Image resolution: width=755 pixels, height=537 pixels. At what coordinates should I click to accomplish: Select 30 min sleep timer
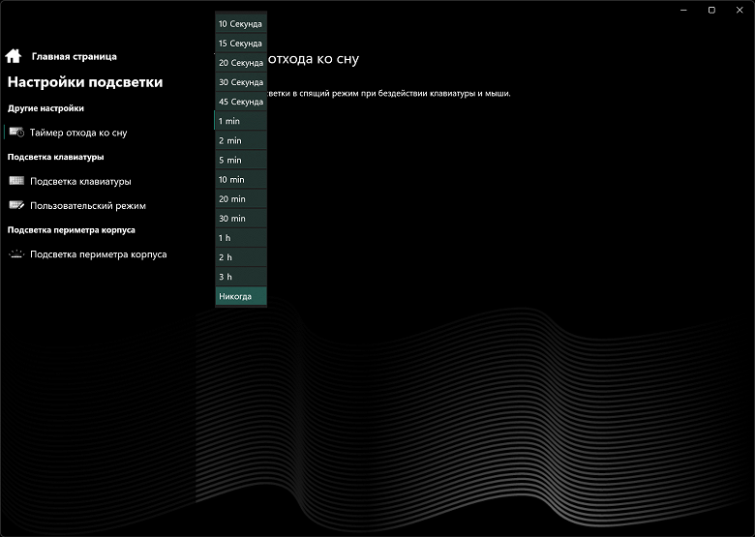click(x=240, y=219)
